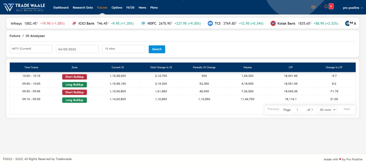Select the 09:30 - 09:45 time frame cell
The image size is (366, 164).
[31, 91]
